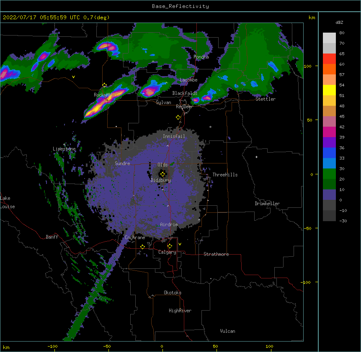Click the Base_Reflectivity title
The height and width of the screenshot is (352, 361).
[180, 6]
